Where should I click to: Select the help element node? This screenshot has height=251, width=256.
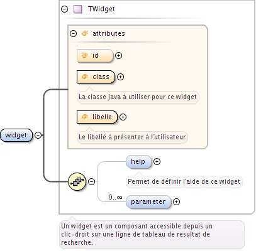pos(138,161)
